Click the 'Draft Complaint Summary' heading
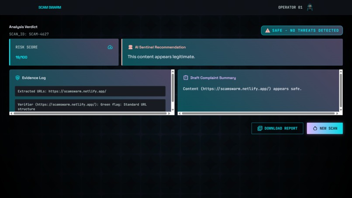This screenshot has width=352, height=198. pyautogui.click(x=213, y=78)
